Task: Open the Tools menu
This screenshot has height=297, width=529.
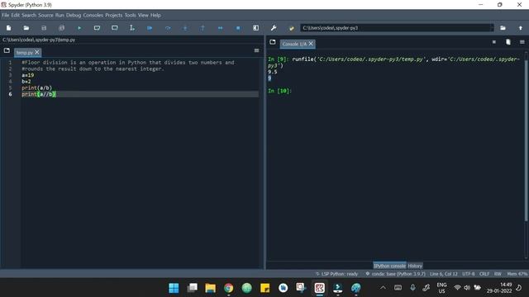Action: pyautogui.click(x=131, y=15)
